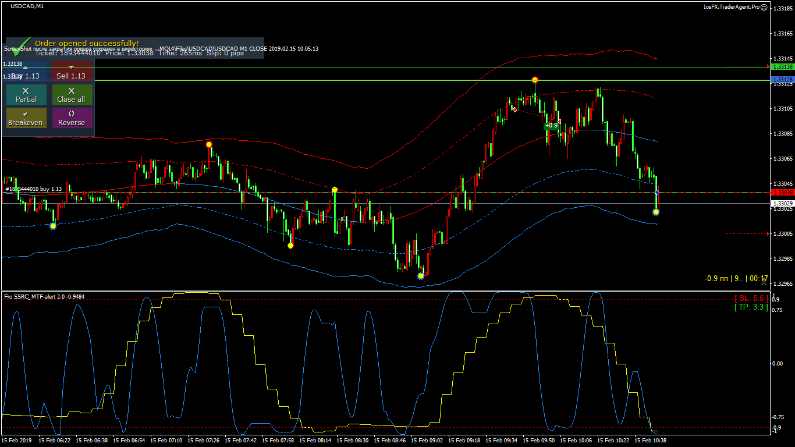Viewport: 795px width, 447px height.
Task: Click the TP: 3.3 label
Action: point(751,307)
